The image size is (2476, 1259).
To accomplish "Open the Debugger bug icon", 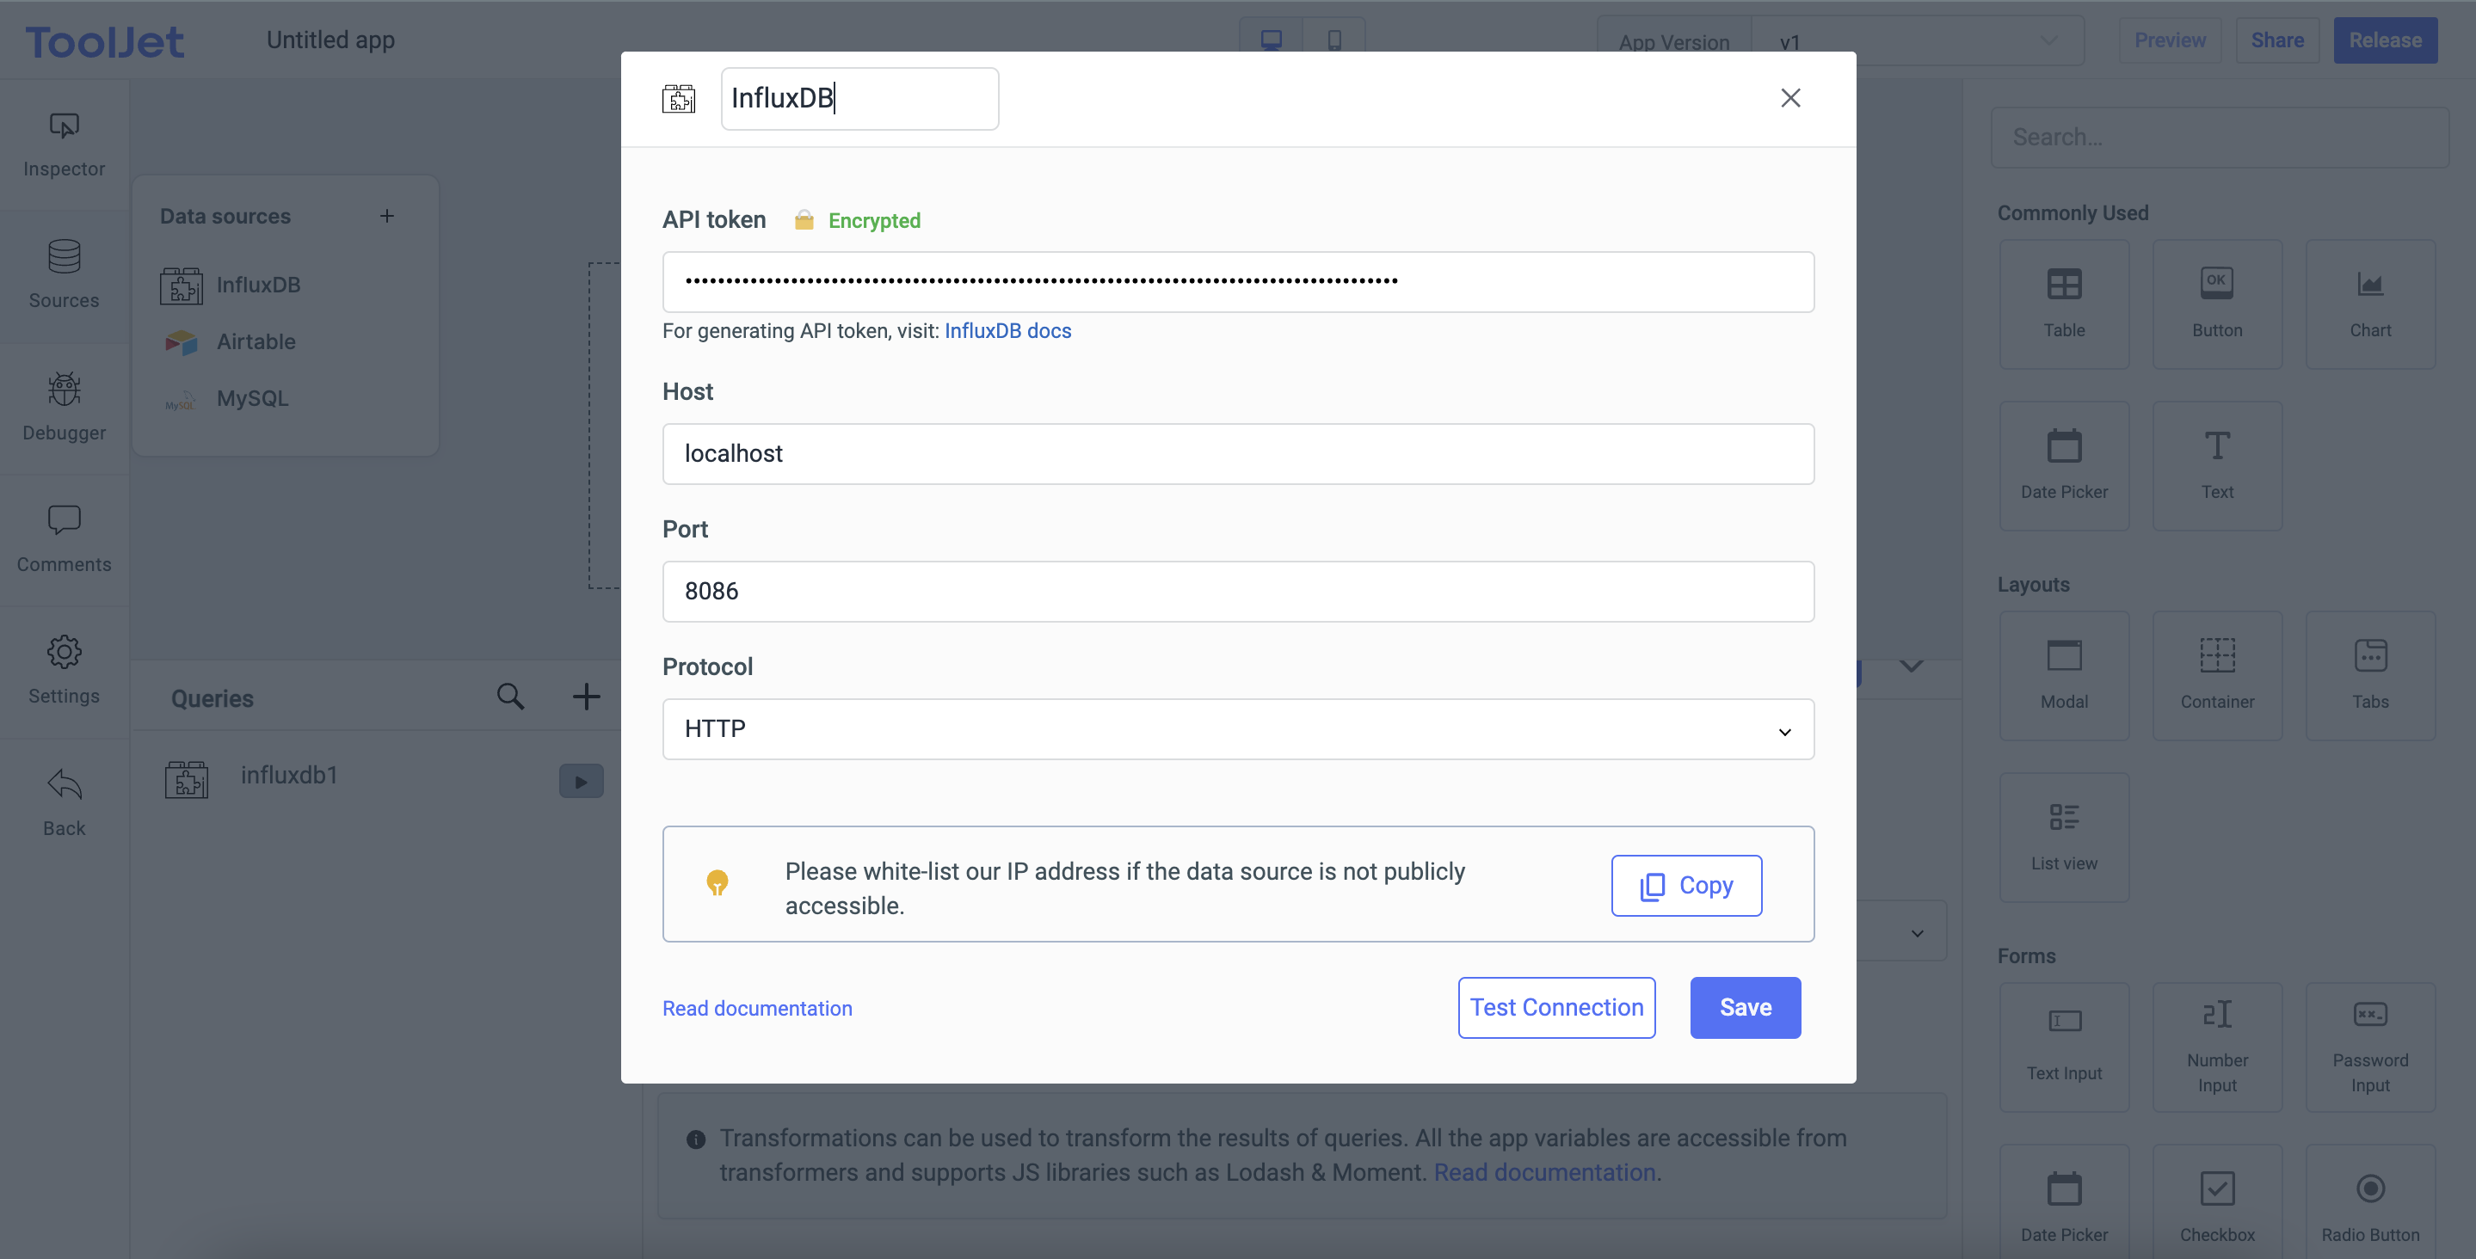I will click(x=64, y=390).
